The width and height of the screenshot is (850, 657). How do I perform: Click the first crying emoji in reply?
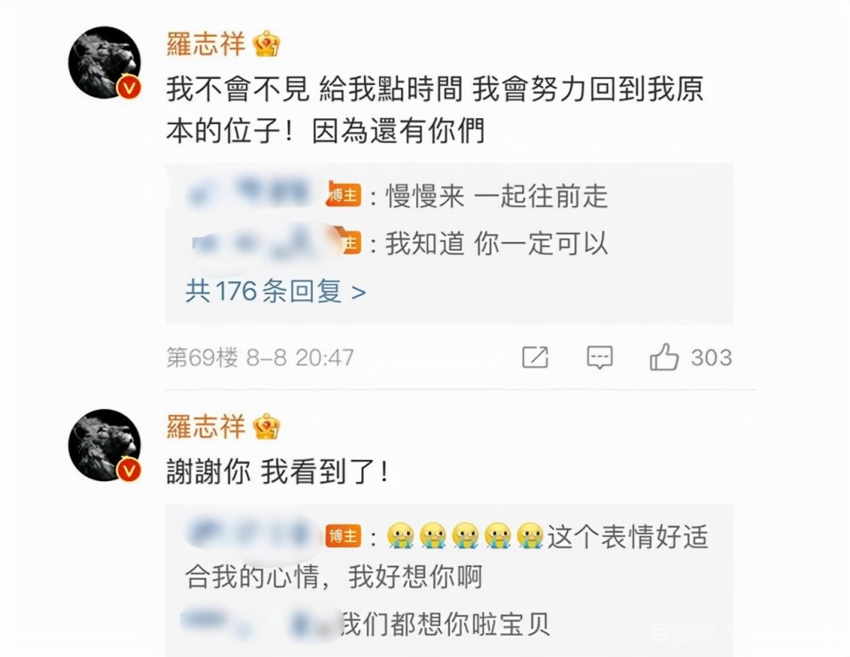coord(400,536)
